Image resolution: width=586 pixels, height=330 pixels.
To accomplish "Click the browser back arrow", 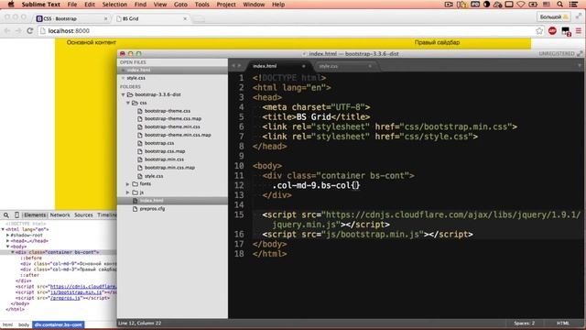I will pos(7,31).
